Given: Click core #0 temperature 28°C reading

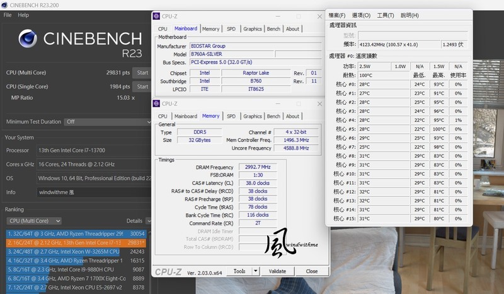Looking at the screenshot, I should [x=384, y=85].
